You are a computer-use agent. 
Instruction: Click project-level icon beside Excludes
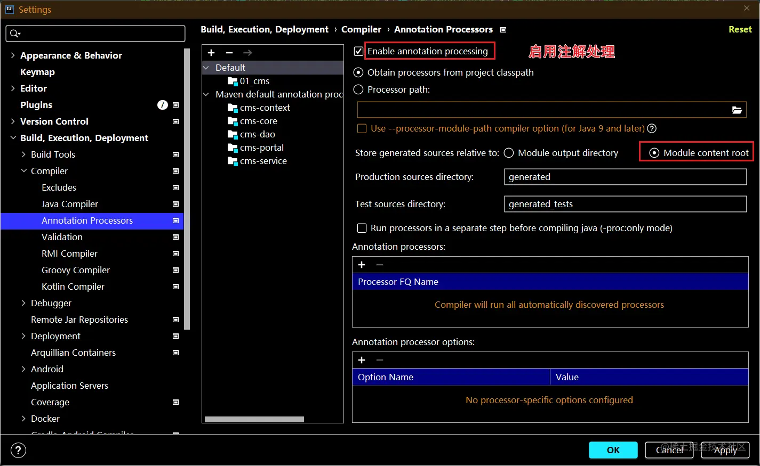coord(176,187)
